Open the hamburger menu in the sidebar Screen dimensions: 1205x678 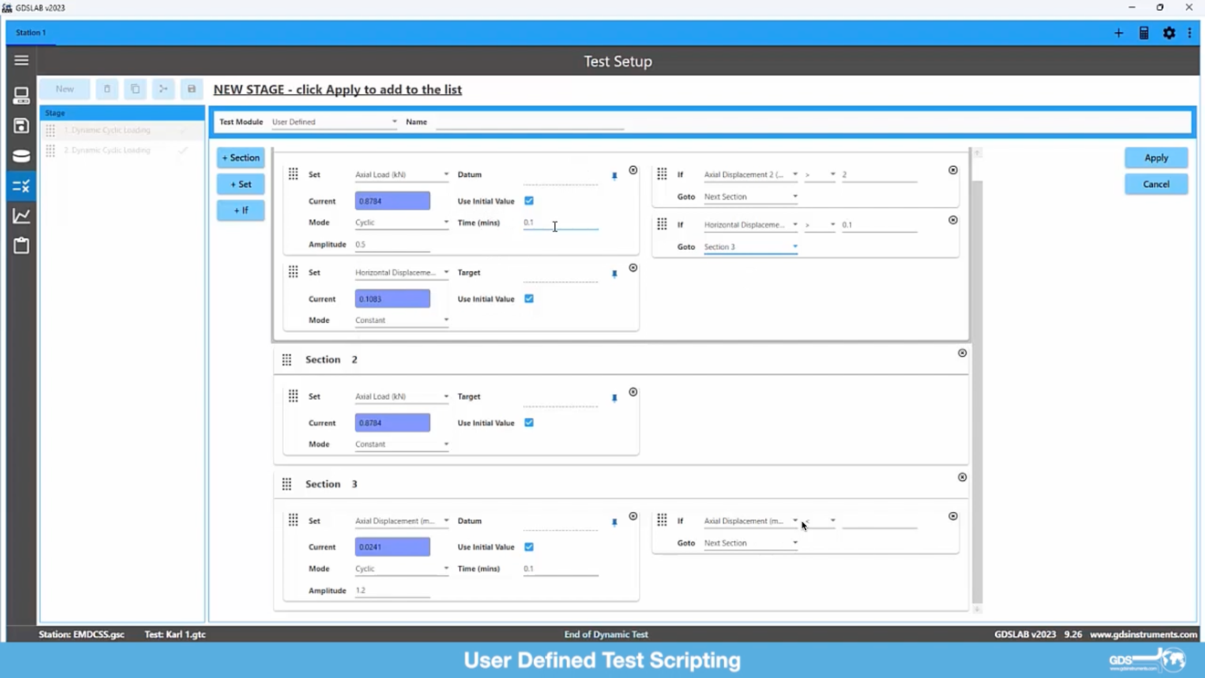[x=21, y=60]
